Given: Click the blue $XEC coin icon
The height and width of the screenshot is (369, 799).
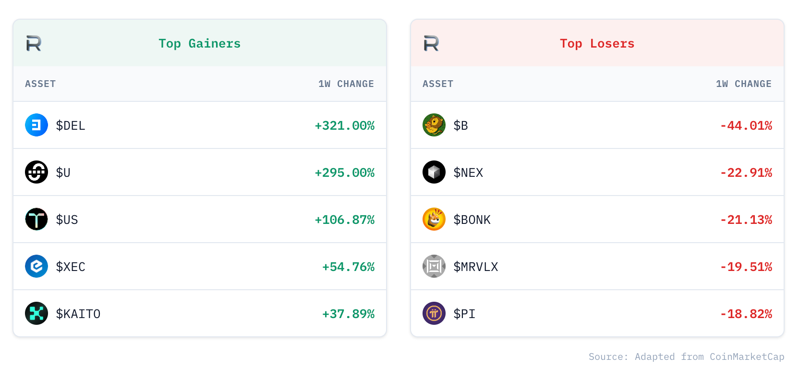Looking at the screenshot, I should coord(36,266).
